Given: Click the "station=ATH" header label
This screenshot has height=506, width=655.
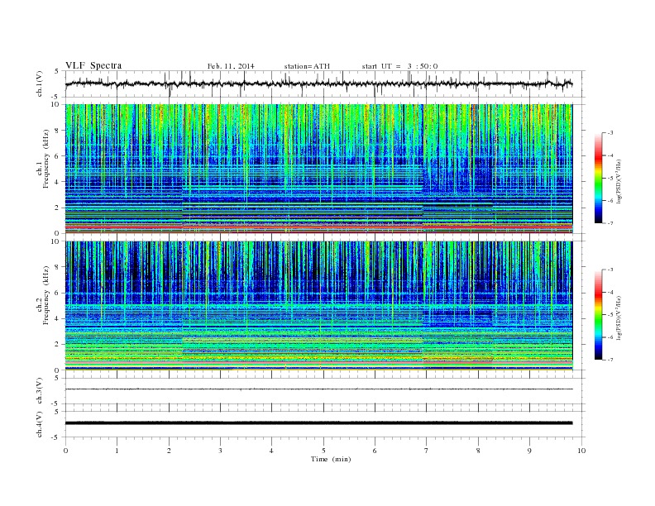Looking at the screenshot, I should point(307,66).
